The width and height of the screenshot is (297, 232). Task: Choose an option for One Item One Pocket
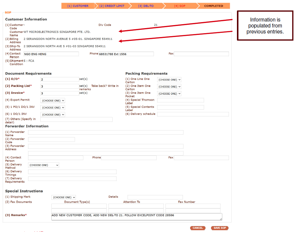(169, 93)
